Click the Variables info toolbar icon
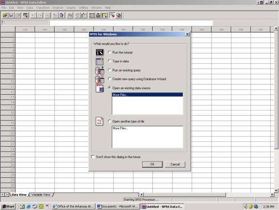Viewport: 279px width, 210px height. coord(62,16)
